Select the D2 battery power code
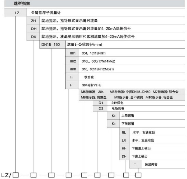This screenshot has height=179, width=187. pos(101,109)
